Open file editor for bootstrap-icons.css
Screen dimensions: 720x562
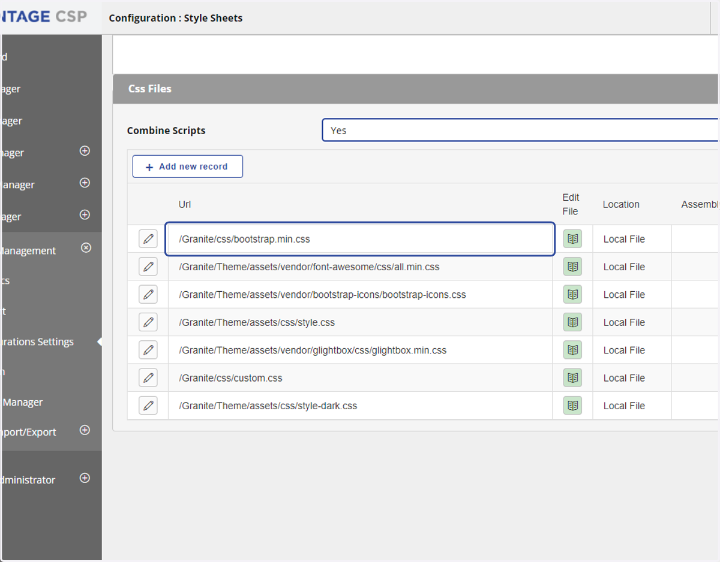(572, 294)
